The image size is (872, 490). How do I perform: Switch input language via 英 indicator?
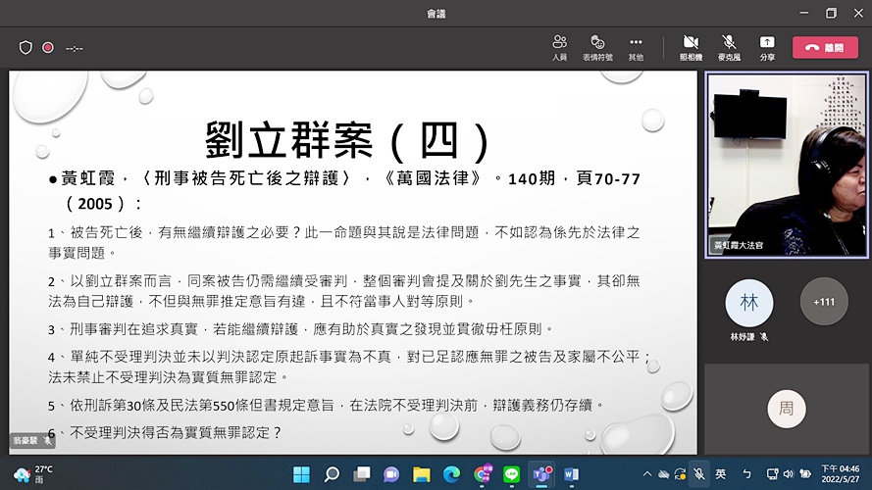coord(722,474)
